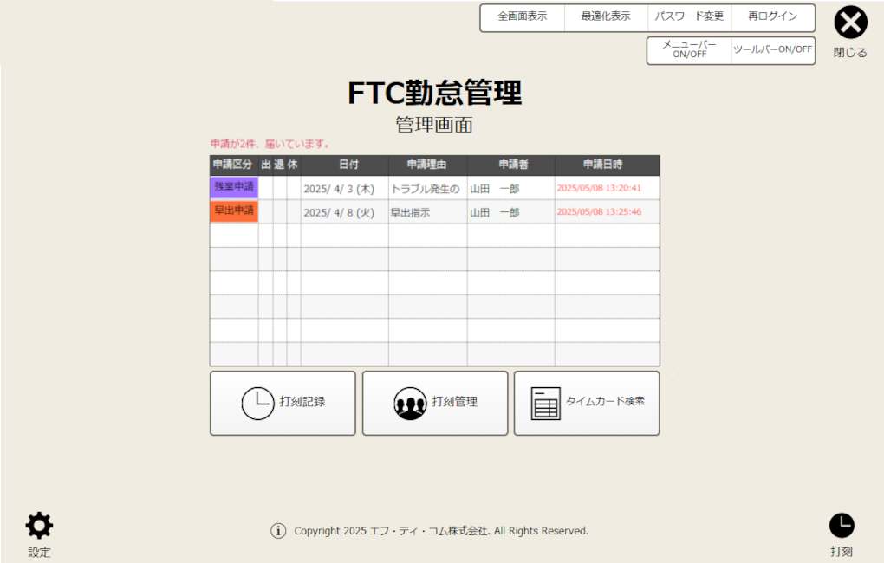Click timestamp 2025/05/08 13:25:46
The image size is (884, 563).
[599, 212]
